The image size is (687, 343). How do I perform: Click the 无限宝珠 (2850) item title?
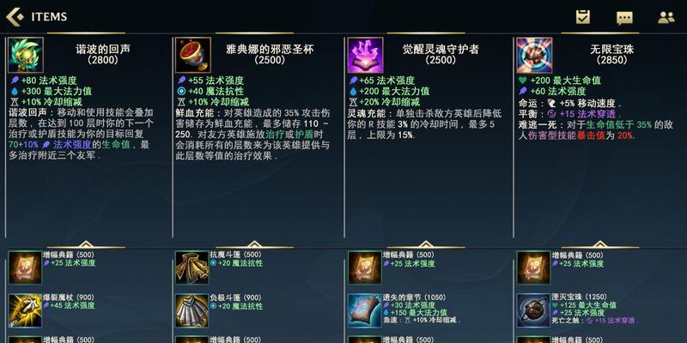coord(612,55)
